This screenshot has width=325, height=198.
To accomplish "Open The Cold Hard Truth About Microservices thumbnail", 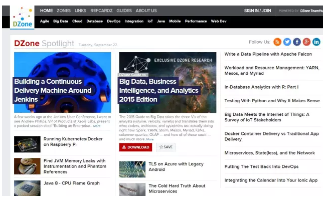I will tap(132, 189).
